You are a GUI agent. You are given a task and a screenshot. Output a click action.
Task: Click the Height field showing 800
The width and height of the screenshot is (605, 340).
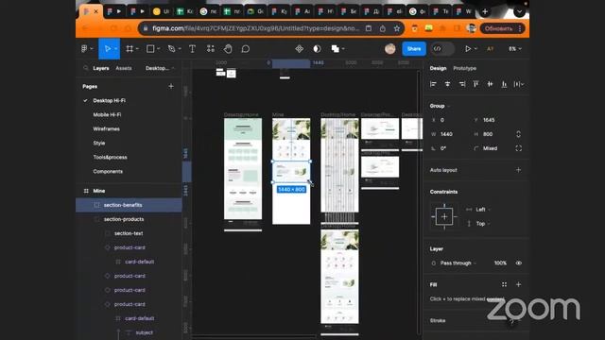(493, 134)
